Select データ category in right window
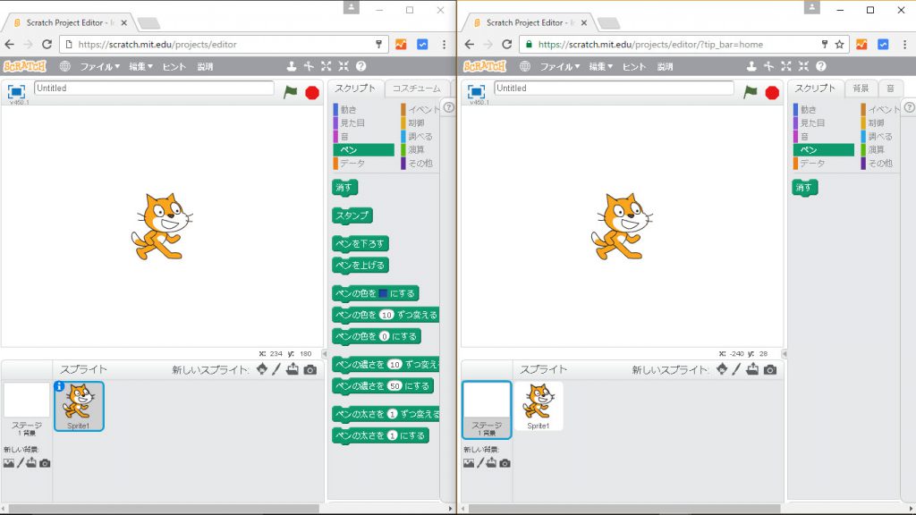The image size is (916, 515). (812, 163)
